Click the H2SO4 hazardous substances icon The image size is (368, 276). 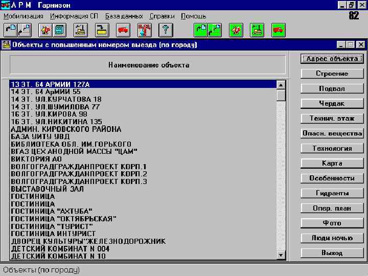click(x=145, y=30)
